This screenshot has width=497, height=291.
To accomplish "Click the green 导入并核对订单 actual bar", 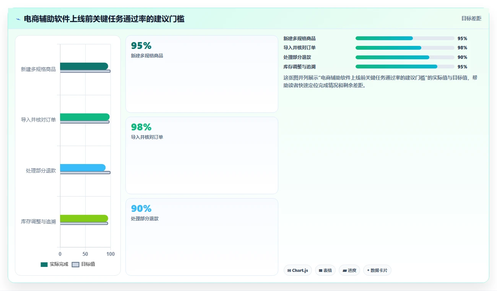I will (85, 117).
